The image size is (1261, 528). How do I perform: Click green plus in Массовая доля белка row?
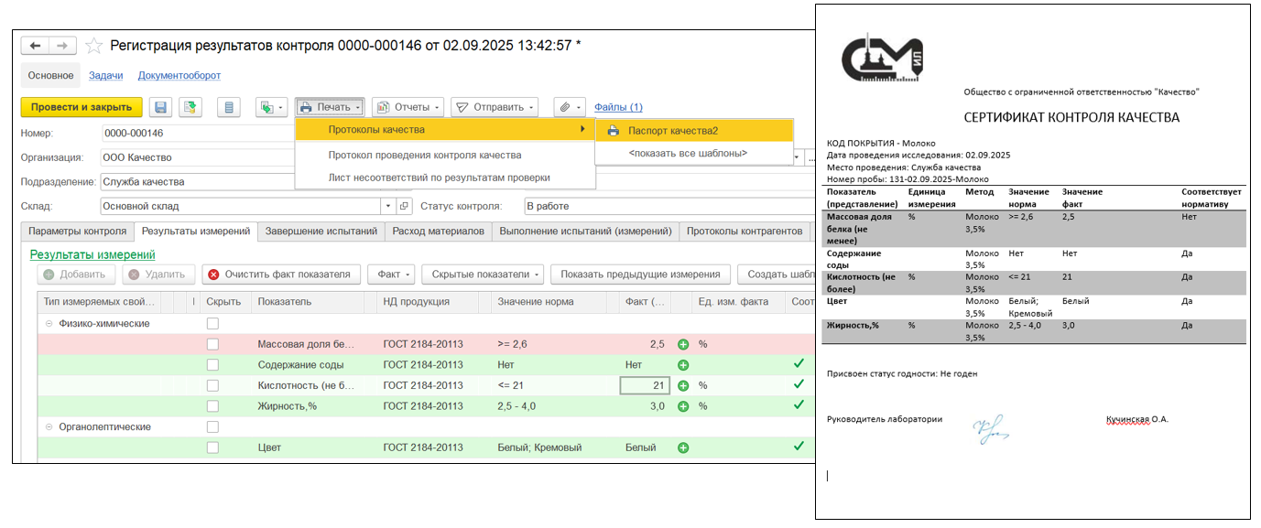[x=683, y=345]
